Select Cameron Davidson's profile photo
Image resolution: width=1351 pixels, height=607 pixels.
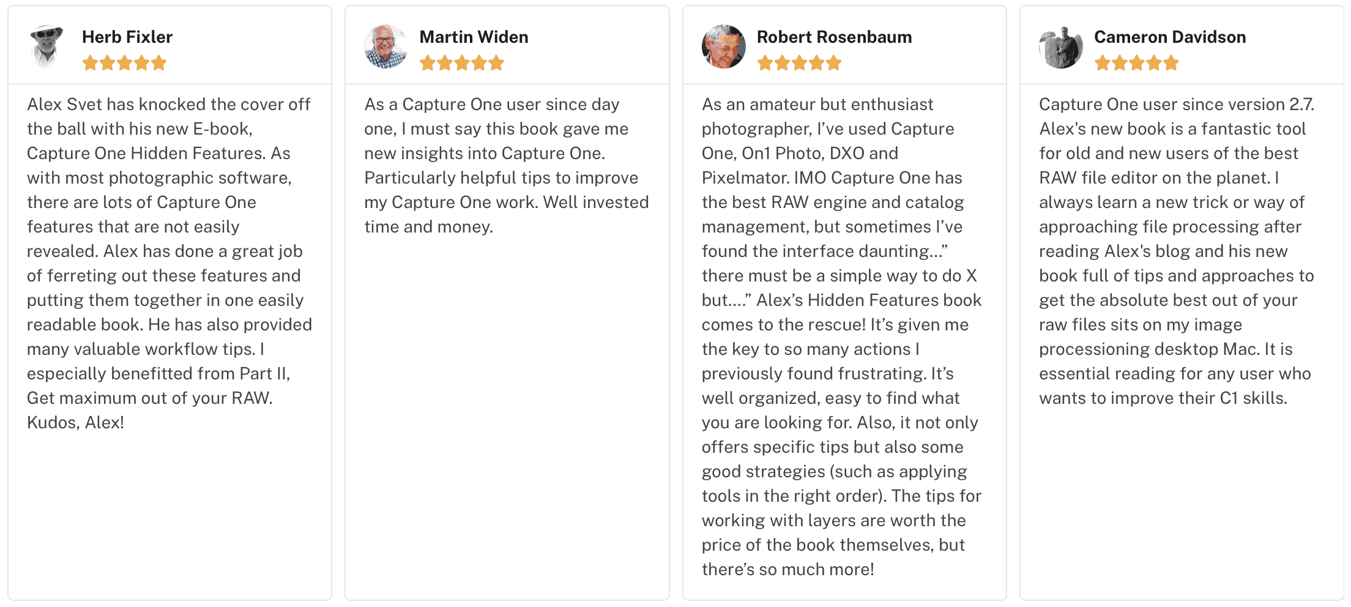click(x=1061, y=47)
